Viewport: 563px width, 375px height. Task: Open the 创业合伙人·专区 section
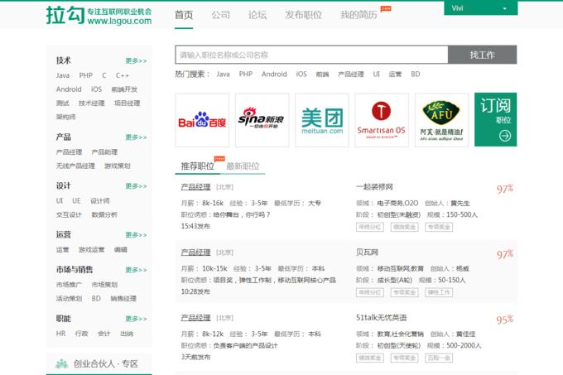pos(99,364)
